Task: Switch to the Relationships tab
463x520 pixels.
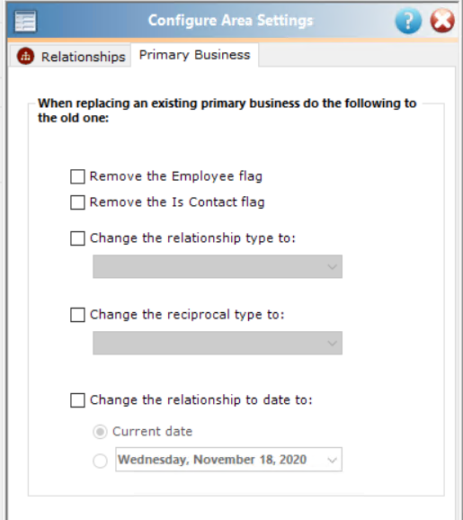Action: pyautogui.click(x=70, y=57)
